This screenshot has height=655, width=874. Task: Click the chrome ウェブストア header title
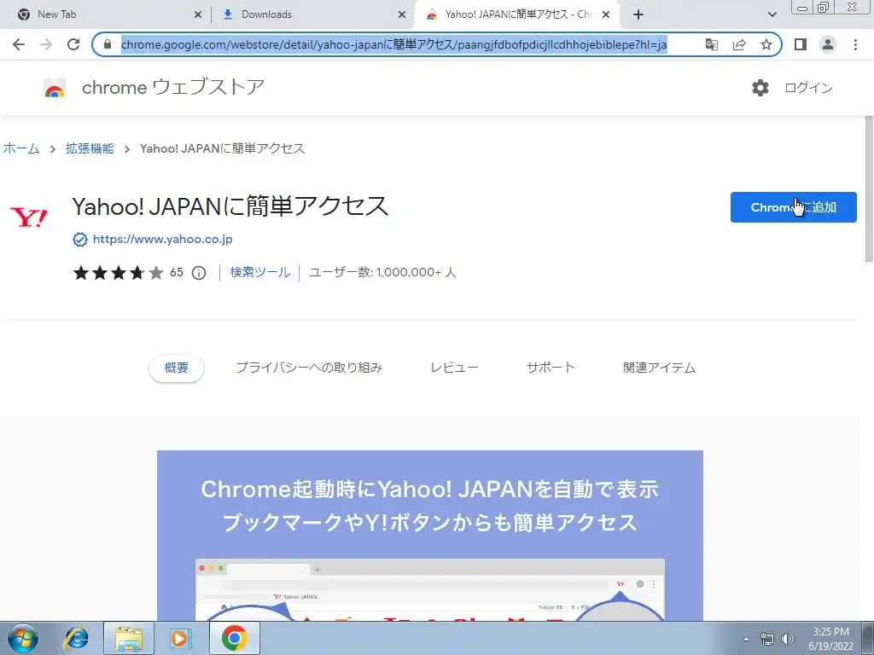173,88
